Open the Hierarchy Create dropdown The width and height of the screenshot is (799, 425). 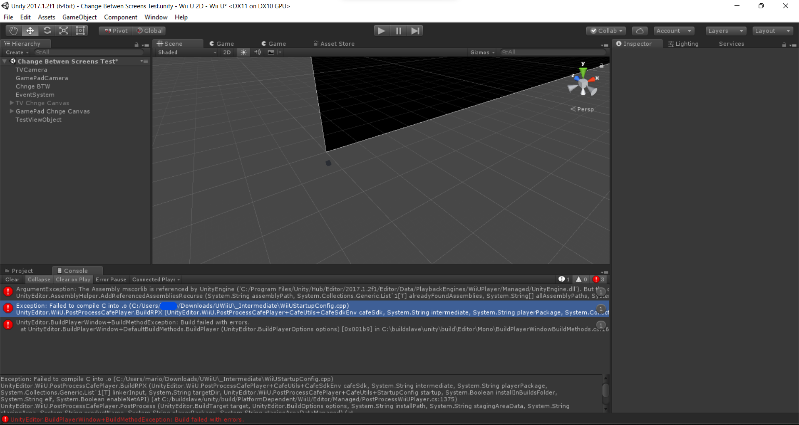click(x=17, y=52)
